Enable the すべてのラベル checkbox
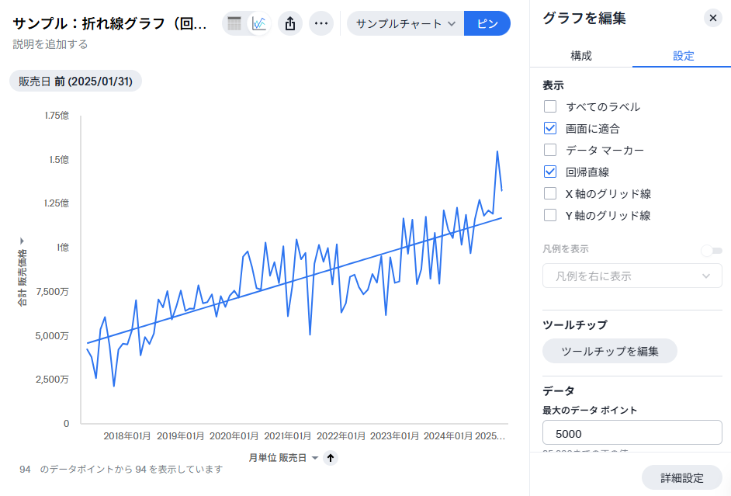The image size is (731, 496). click(x=550, y=106)
